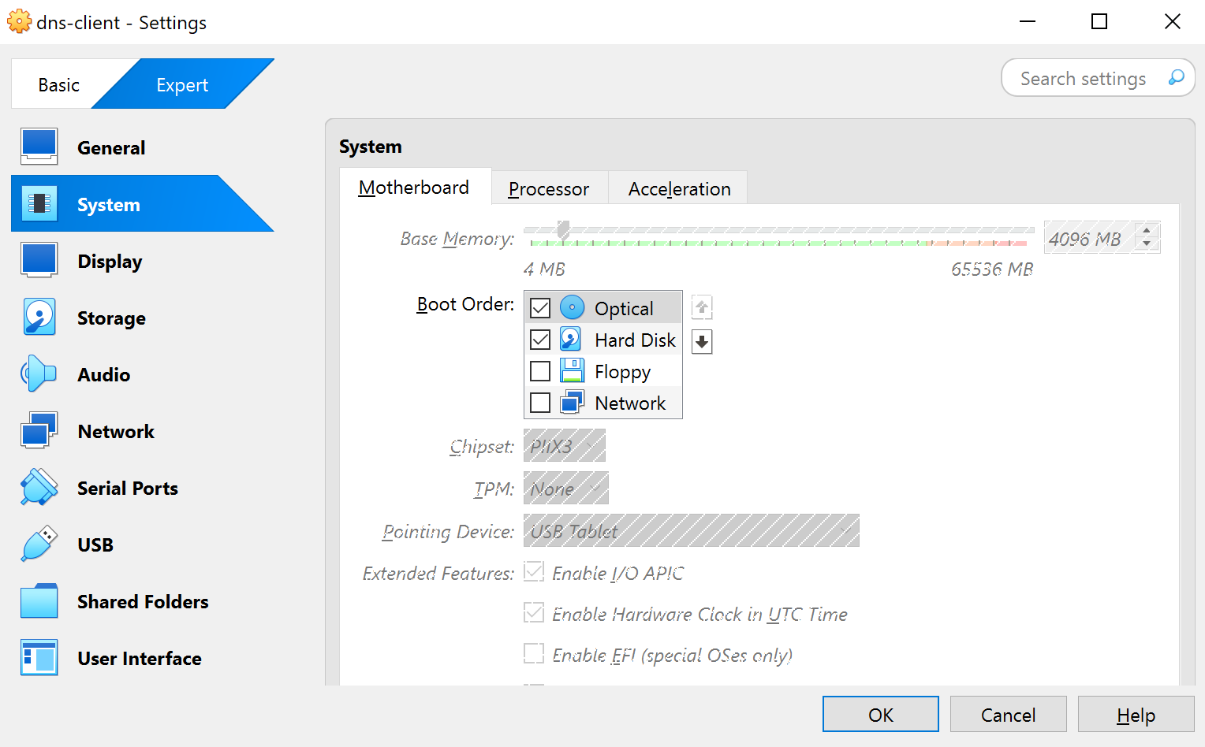Image resolution: width=1205 pixels, height=747 pixels.
Task: Click the 4096 MB memory value field
Action: coord(1089,238)
